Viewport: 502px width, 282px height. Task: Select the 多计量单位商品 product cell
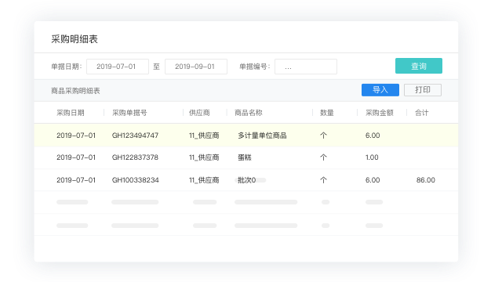pyautogui.click(x=262, y=136)
